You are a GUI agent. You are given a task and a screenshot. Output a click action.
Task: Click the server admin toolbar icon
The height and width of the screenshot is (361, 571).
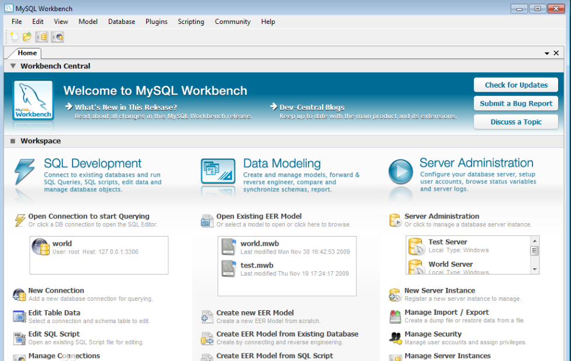click(x=57, y=37)
